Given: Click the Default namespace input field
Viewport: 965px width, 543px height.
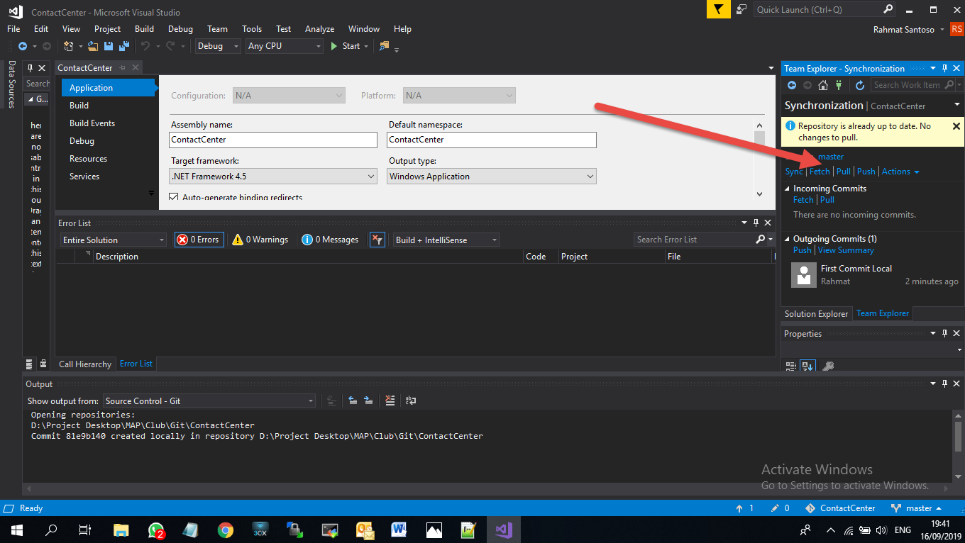Looking at the screenshot, I should [x=492, y=140].
